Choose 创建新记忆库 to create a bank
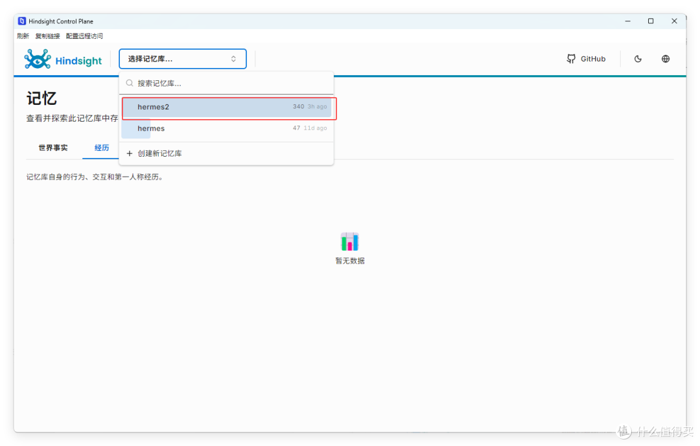This screenshot has height=446, width=700. pos(227,153)
